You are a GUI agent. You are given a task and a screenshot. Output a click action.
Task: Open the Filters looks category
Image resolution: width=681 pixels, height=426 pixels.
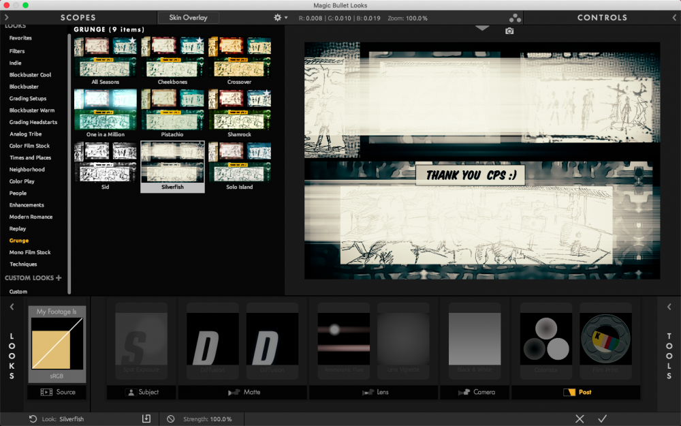coord(17,51)
